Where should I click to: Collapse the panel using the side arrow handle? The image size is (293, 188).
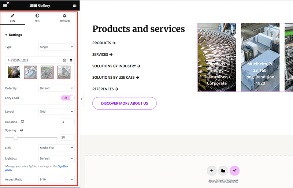(82, 99)
